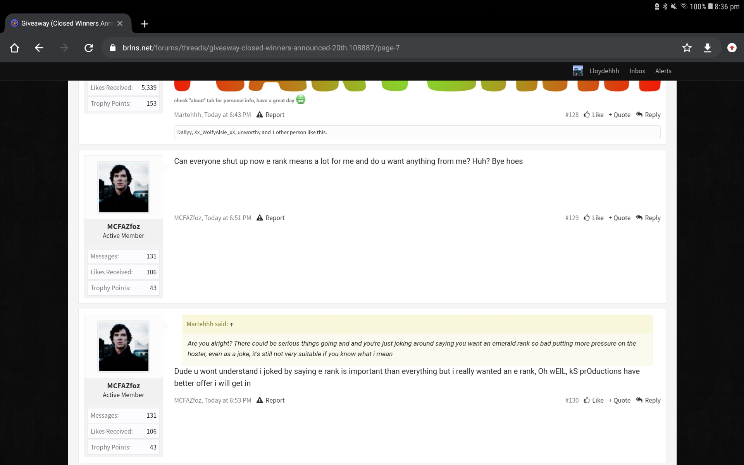Click Trophy Points: 43 on post #129
Viewport: 744px width, 465px height.
[124, 288]
